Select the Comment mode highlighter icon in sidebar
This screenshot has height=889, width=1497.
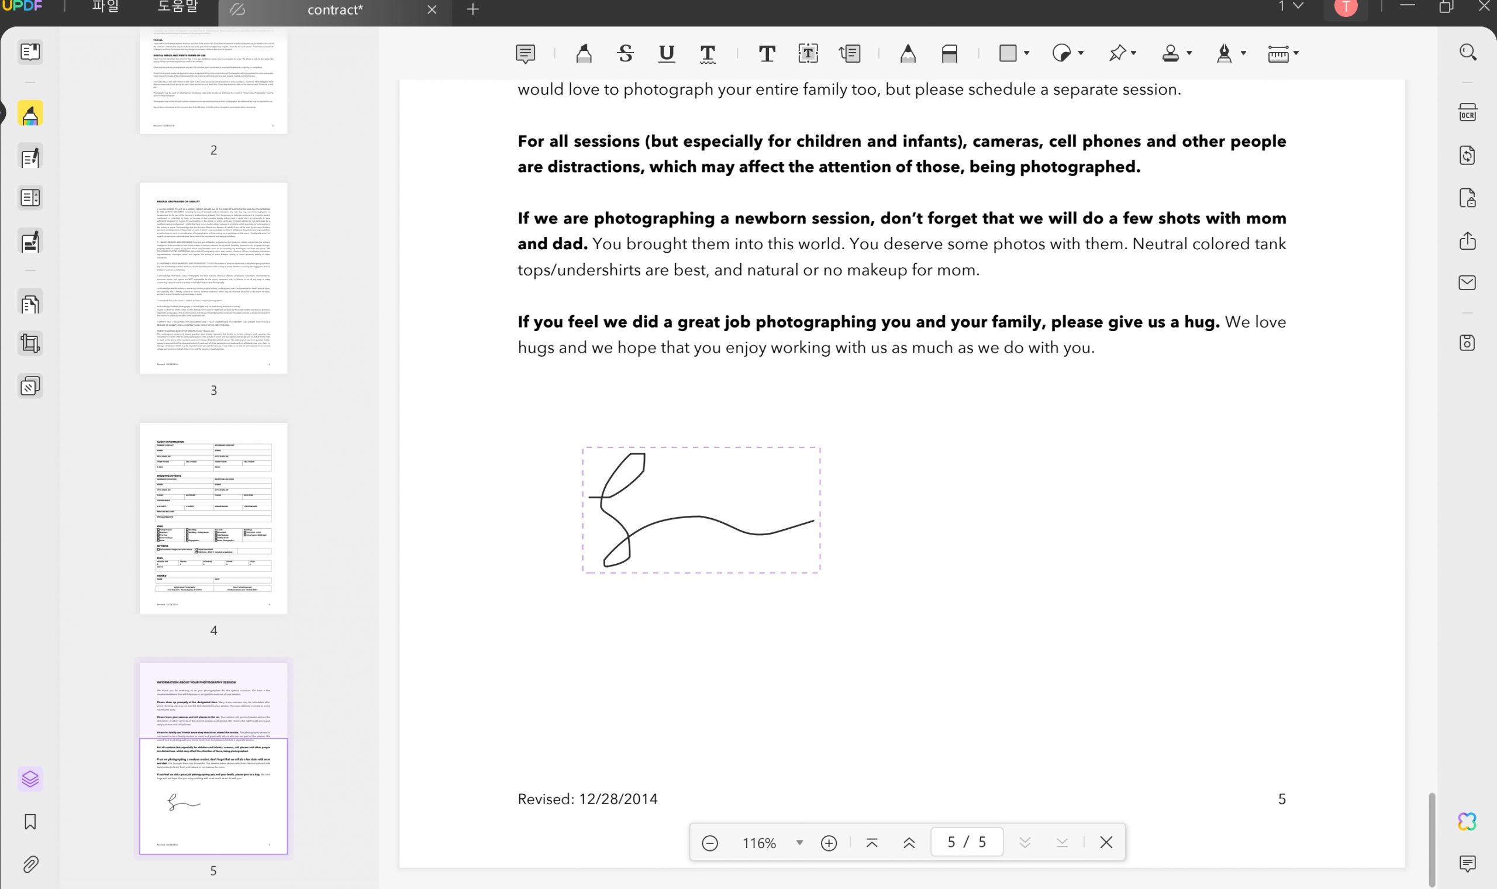(x=30, y=114)
